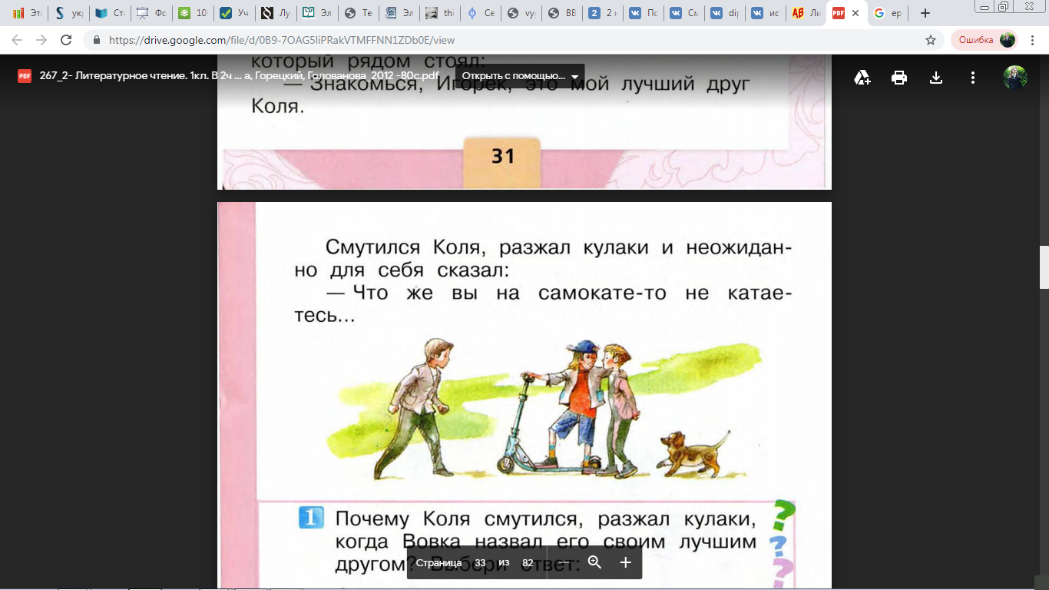Open the 'Открыть с помощью' dropdown
Viewport: 1049px width, 590px height.
click(x=520, y=76)
